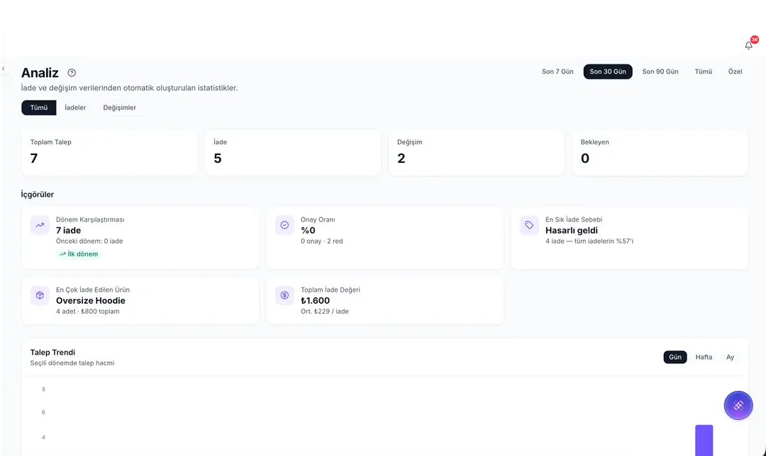Open the Değişim count card
Image resolution: width=766 pixels, height=456 pixels.
(477, 153)
